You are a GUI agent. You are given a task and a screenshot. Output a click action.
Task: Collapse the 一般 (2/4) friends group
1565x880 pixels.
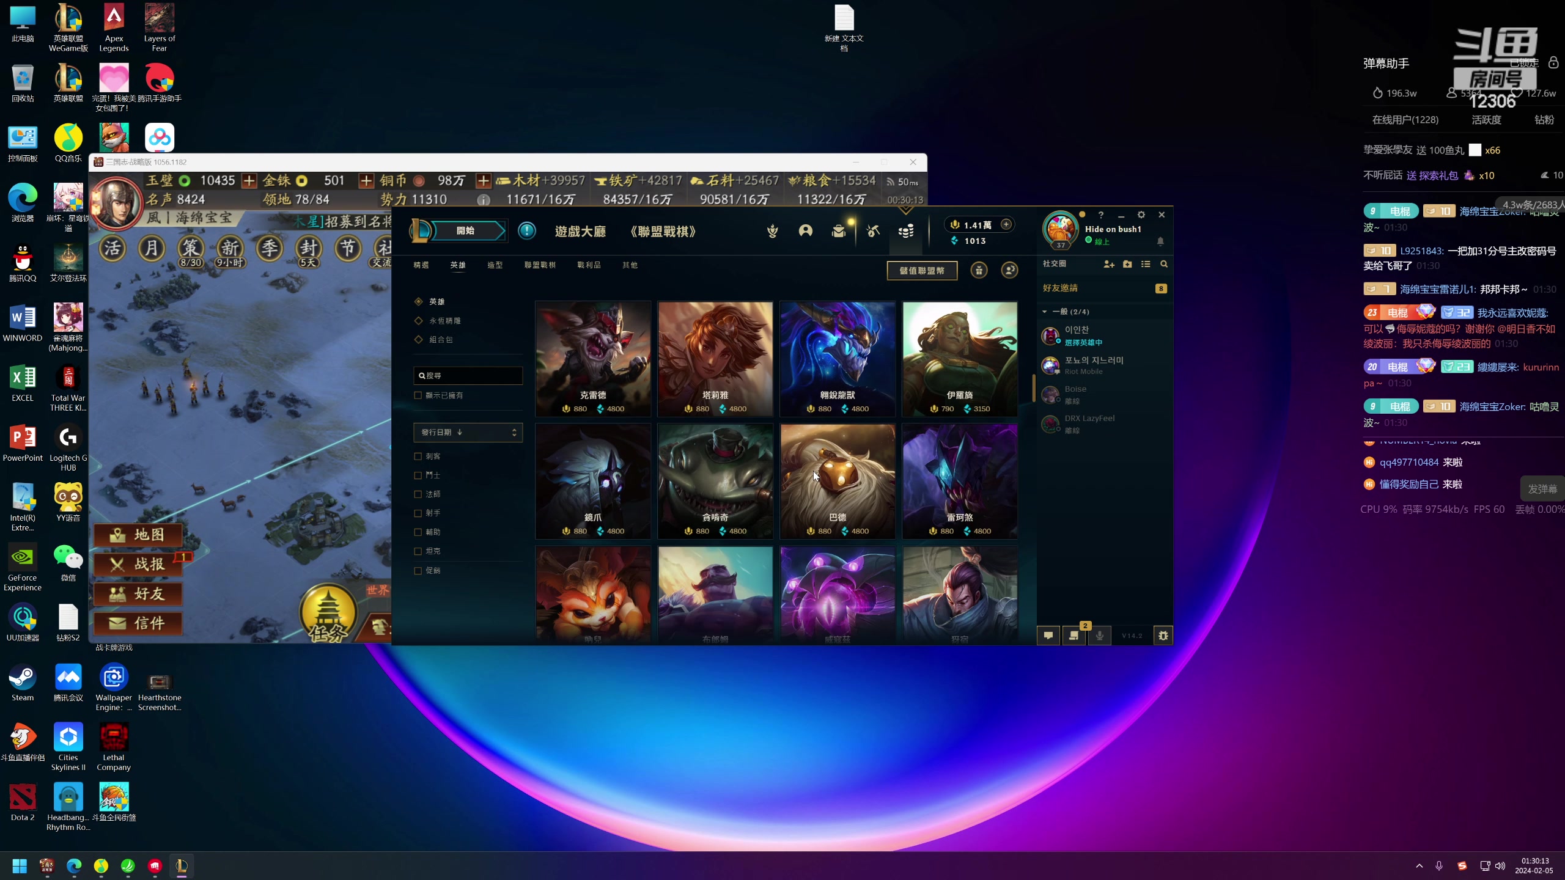click(1045, 312)
